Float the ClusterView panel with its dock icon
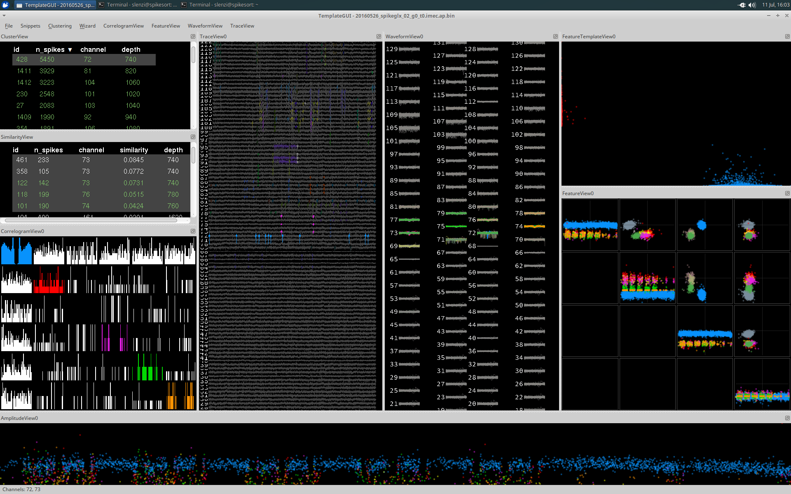 point(193,37)
